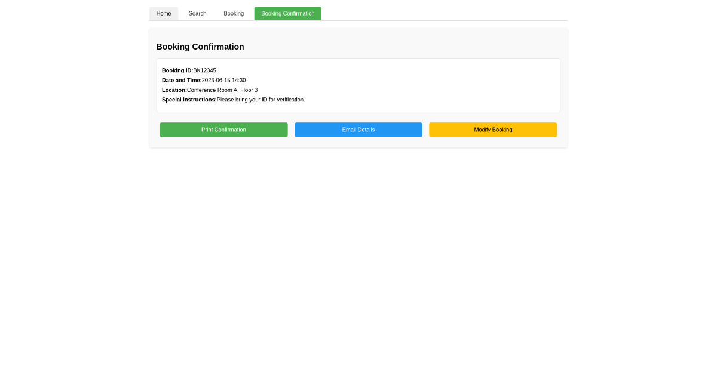
Task: Select the booking ID BK12345
Action: (x=204, y=70)
